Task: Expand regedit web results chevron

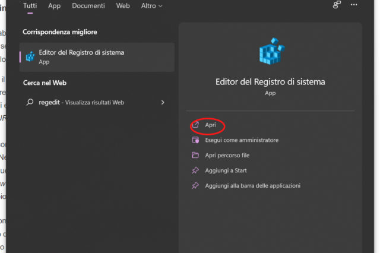Action: click(x=163, y=102)
